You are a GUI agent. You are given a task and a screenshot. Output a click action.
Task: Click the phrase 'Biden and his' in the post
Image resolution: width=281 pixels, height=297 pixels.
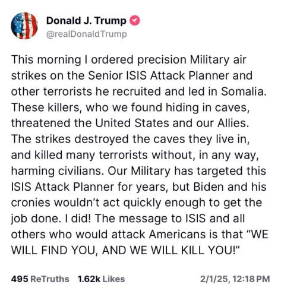(x=230, y=187)
